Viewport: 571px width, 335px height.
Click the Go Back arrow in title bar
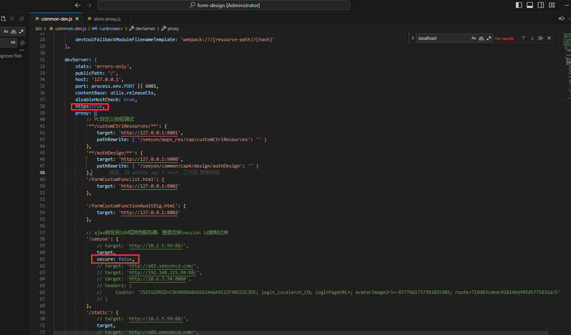77,5
